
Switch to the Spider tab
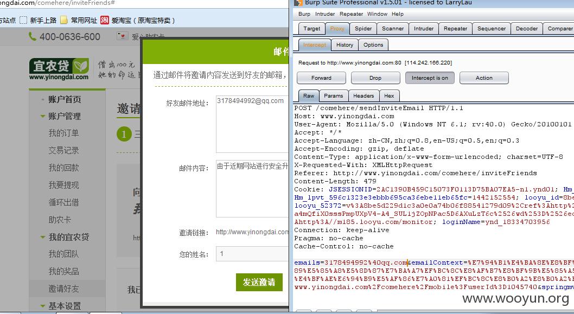point(363,29)
